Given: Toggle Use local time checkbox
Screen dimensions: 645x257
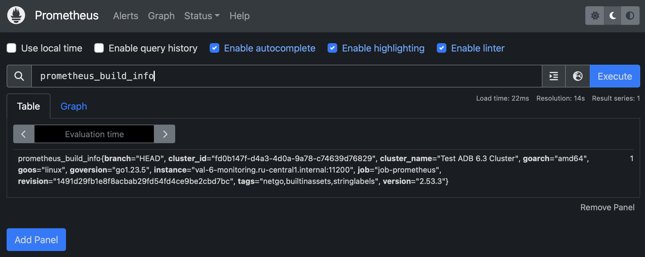Looking at the screenshot, I should 11,48.
